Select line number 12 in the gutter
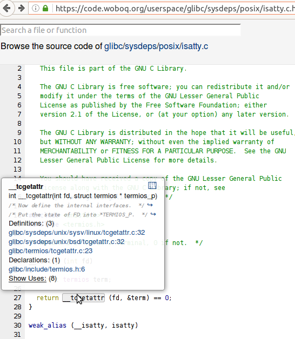The image size is (295, 339). pos(17,160)
